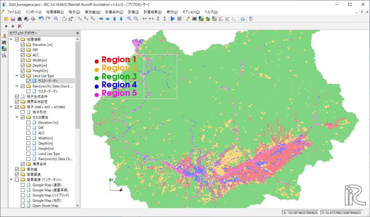Move selected item up in object browser
The height and width of the screenshot is (217, 370).
(x=6, y=26)
